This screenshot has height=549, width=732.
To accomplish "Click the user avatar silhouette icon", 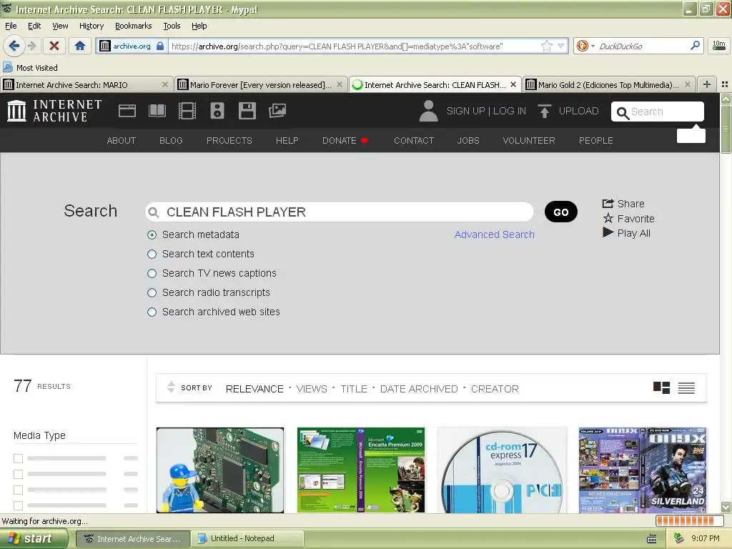I will pyautogui.click(x=429, y=111).
